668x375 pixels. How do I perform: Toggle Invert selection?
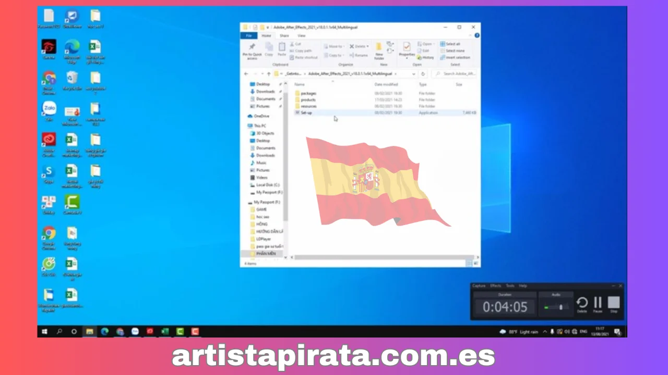(456, 58)
